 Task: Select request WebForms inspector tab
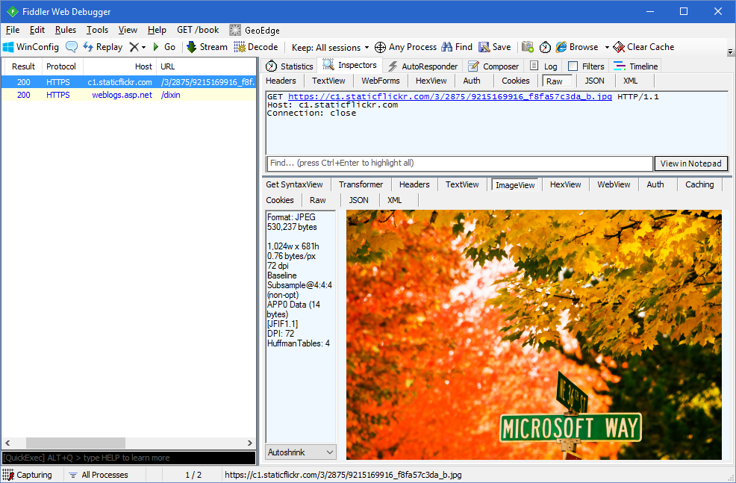[x=381, y=81]
